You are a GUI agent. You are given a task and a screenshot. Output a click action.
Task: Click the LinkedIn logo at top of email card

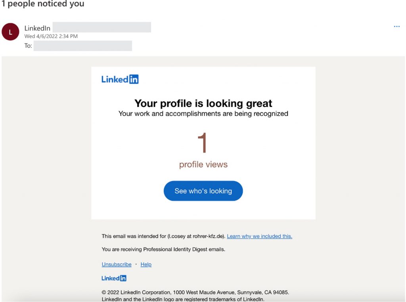(x=120, y=79)
